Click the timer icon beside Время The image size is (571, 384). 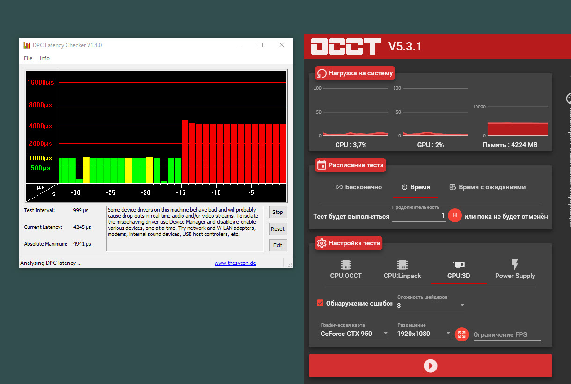point(404,187)
